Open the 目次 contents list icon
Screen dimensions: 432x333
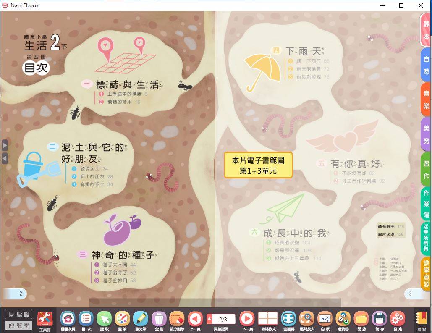(86, 321)
